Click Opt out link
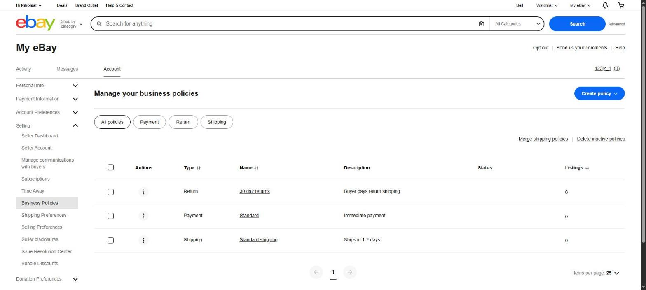646x290 pixels. [541, 48]
